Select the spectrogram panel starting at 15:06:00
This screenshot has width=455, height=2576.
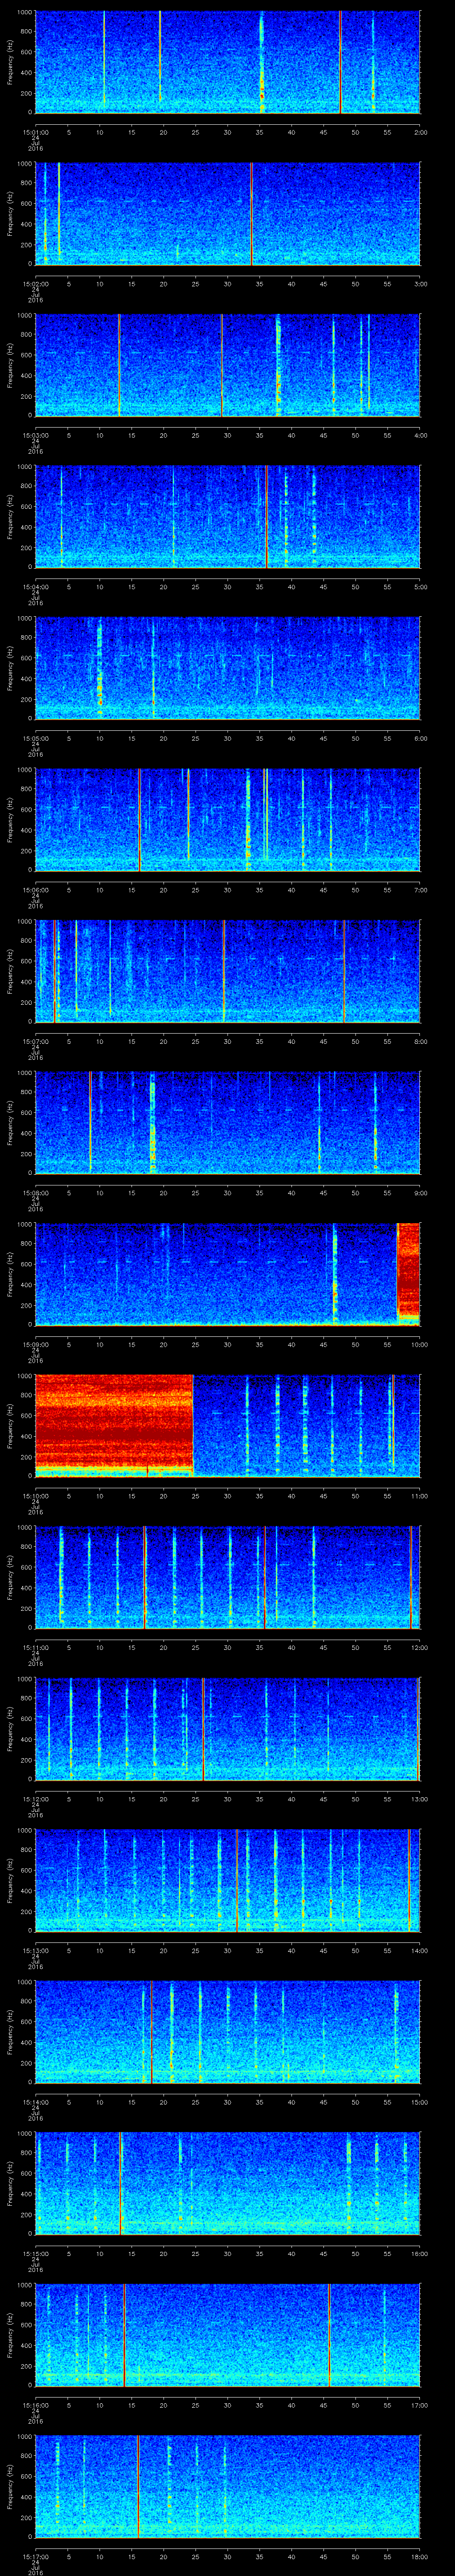(x=228, y=819)
